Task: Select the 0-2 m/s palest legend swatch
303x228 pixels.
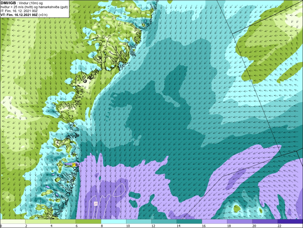Action: click(x=13, y=221)
